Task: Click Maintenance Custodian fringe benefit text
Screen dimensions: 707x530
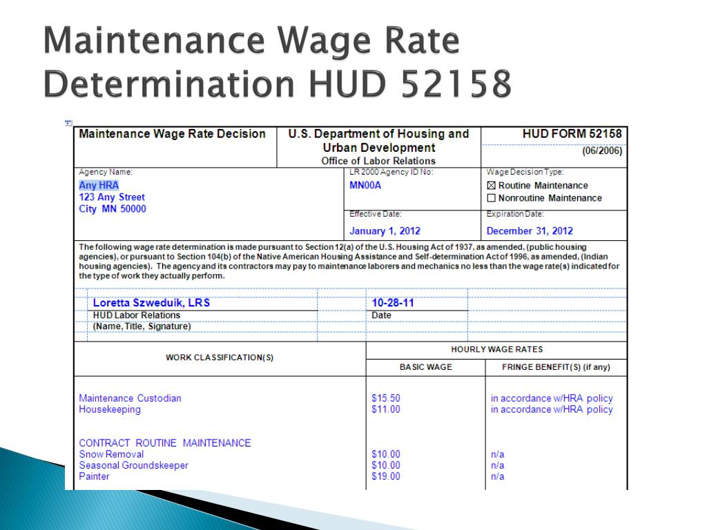Action: click(x=552, y=398)
